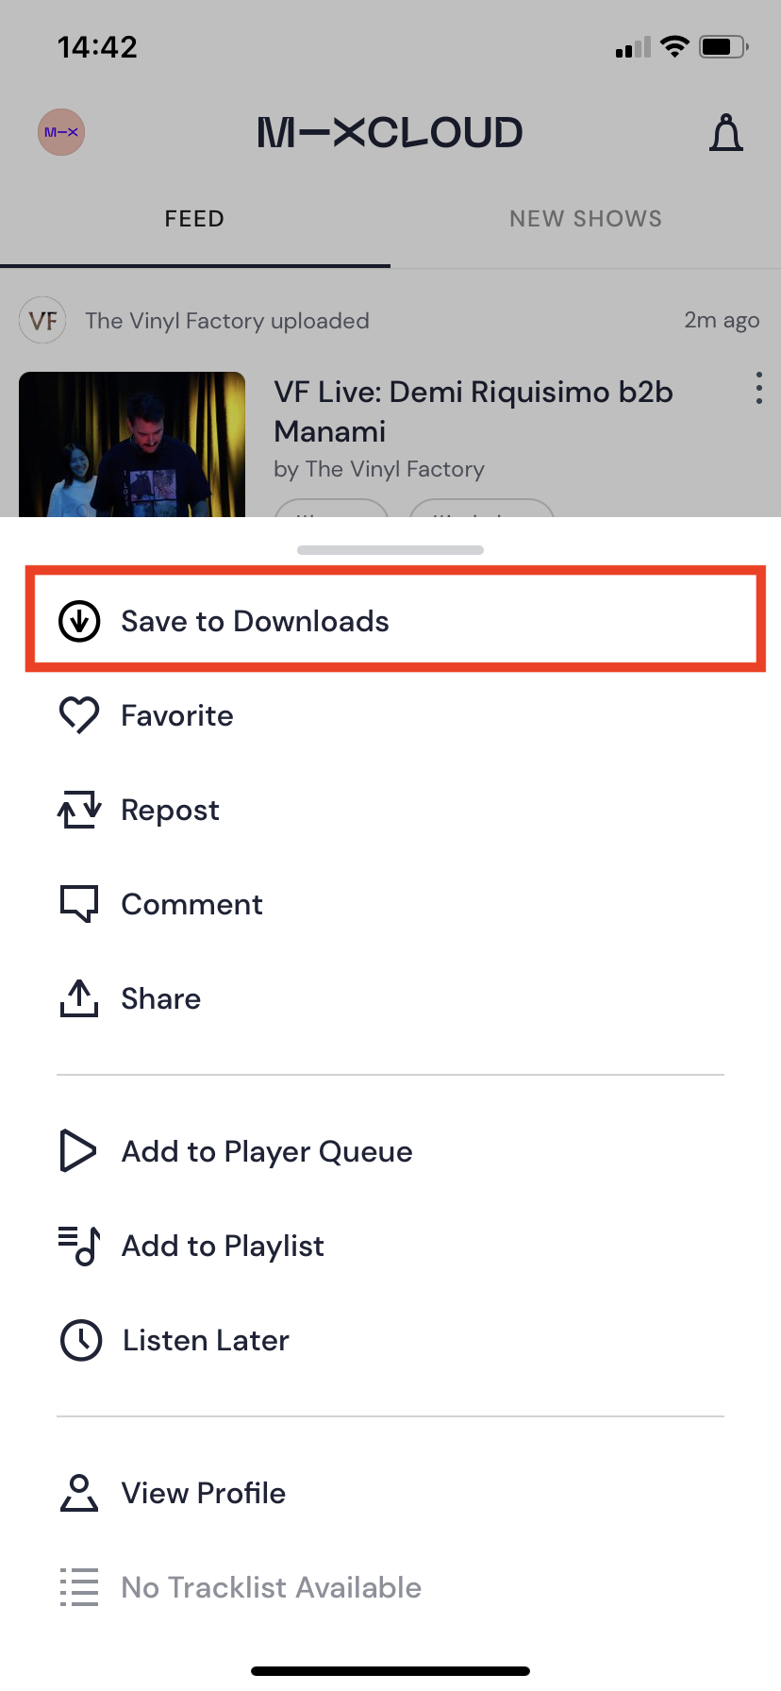781x1691 pixels.
Task: Tap the bottom sheet drag handle
Action: pyautogui.click(x=390, y=549)
